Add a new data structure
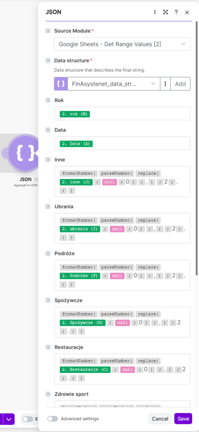199x432 pixels. point(180,84)
